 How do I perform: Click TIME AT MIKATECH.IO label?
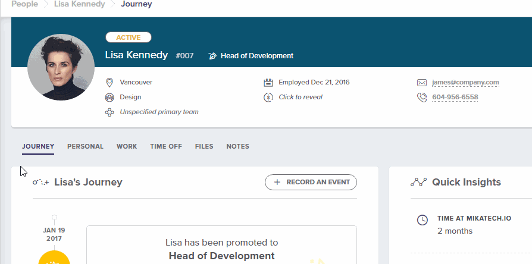coord(474,218)
